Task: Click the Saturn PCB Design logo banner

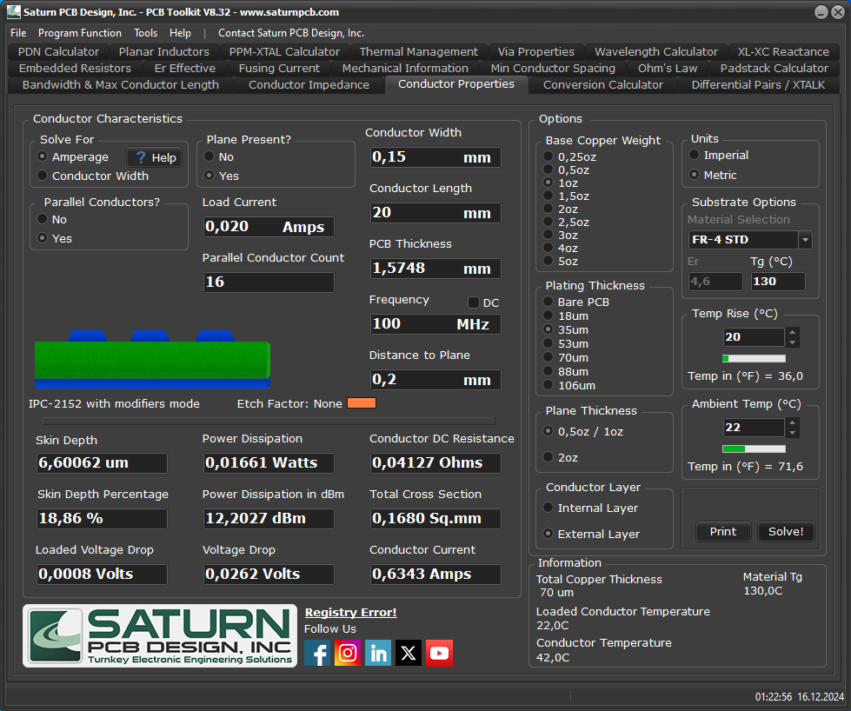Action: (x=160, y=635)
